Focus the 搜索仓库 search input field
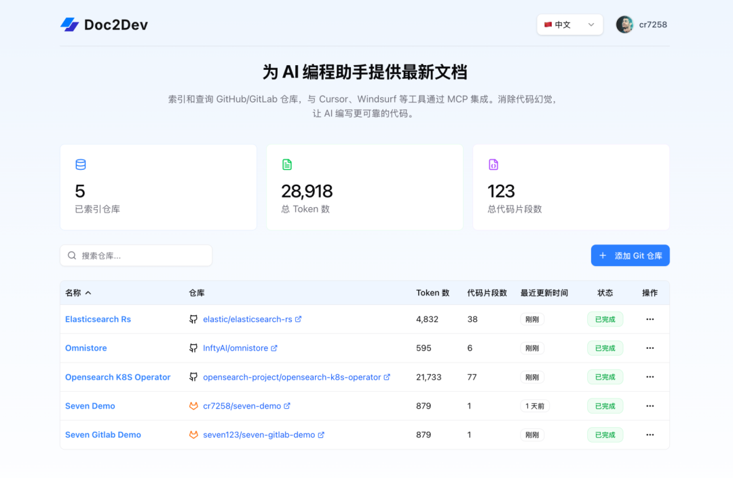The image size is (733, 478). pyautogui.click(x=143, y=256)
